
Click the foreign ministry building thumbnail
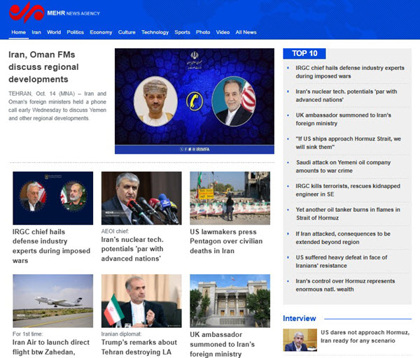coord(230,301)
